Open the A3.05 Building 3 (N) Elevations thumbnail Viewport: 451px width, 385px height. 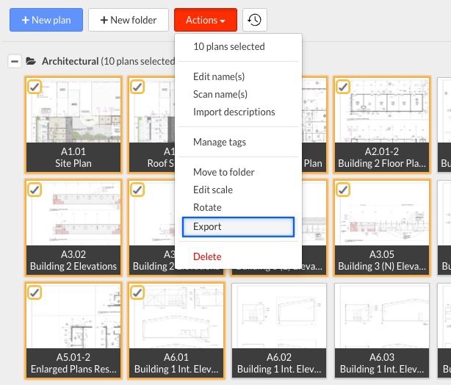click(x=381, y=219)
